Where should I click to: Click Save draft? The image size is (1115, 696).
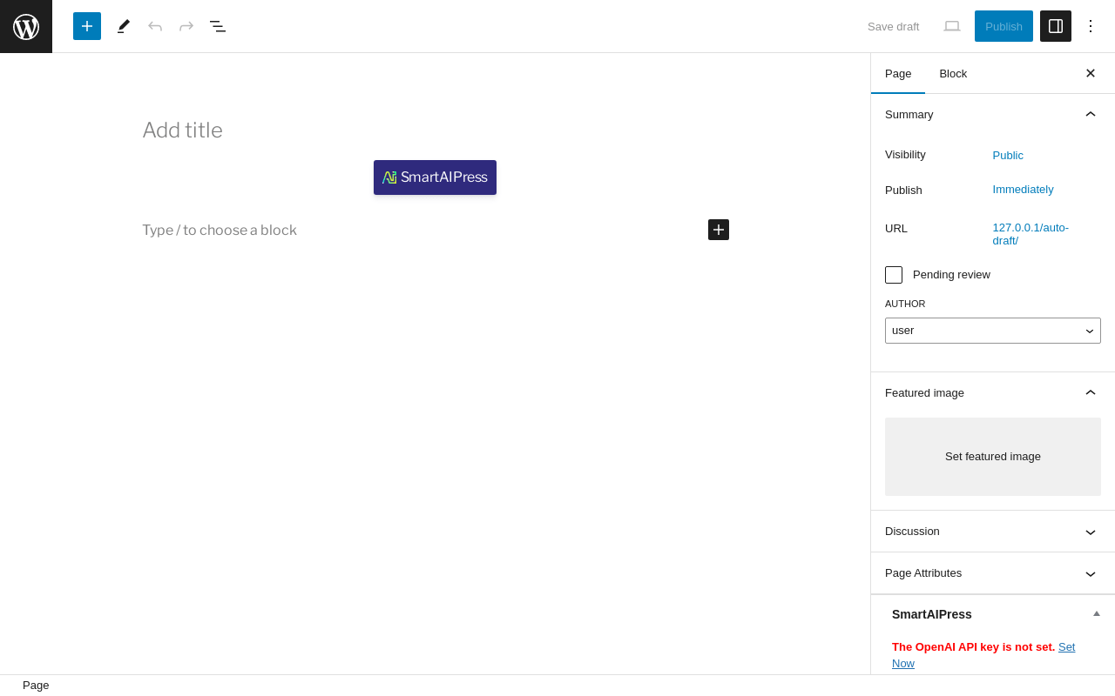pos(893,26)
